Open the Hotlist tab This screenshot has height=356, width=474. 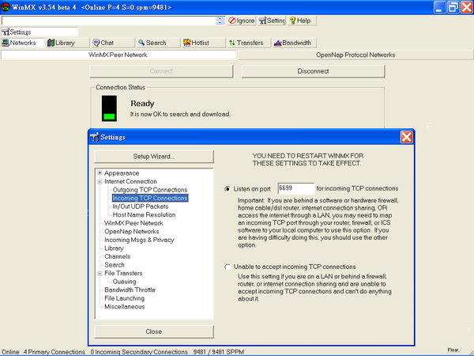coord(204,43)
